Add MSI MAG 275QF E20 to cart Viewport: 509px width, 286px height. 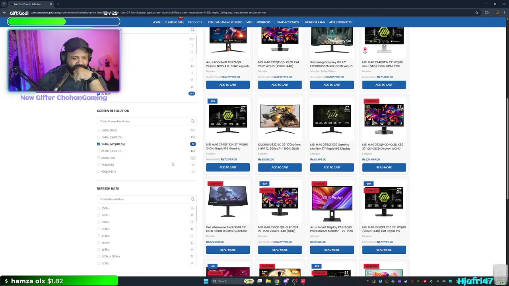click(x=332, y=167)
